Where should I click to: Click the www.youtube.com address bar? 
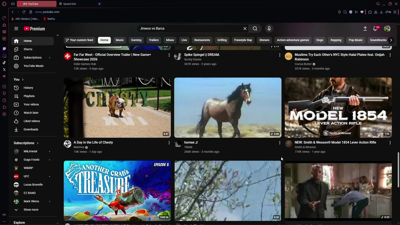pos(47,12)
